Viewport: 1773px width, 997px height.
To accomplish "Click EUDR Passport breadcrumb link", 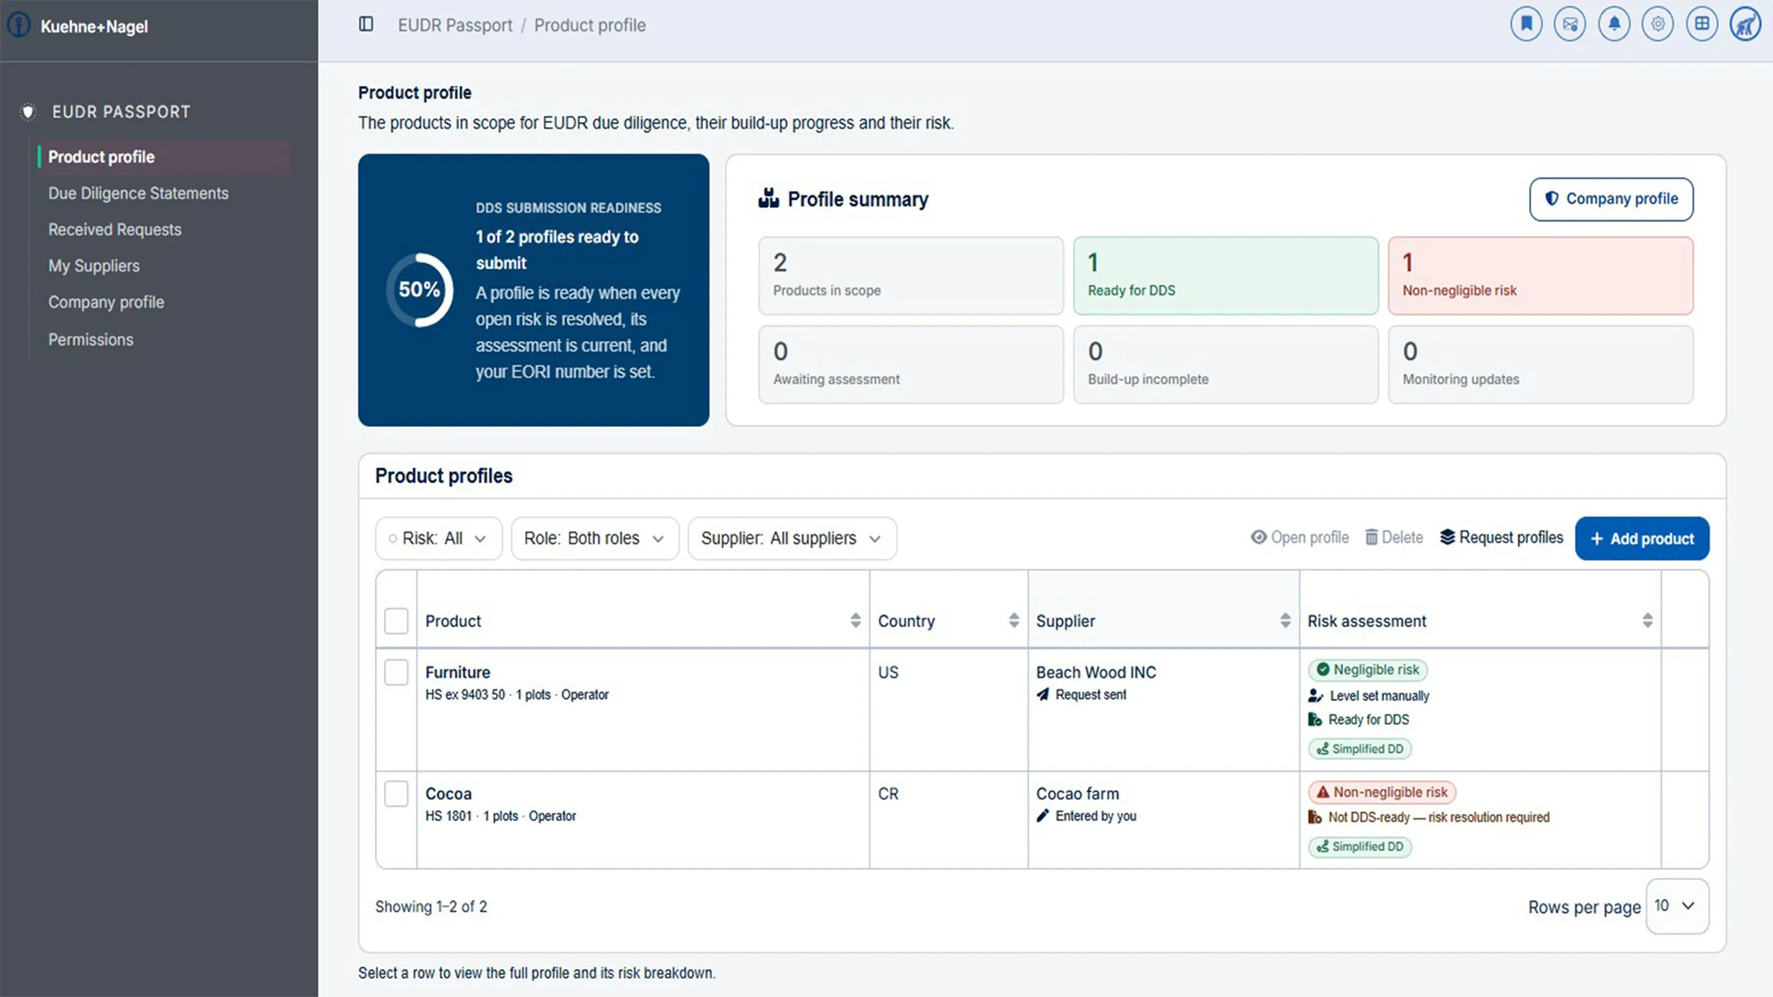I will [455, 26].
